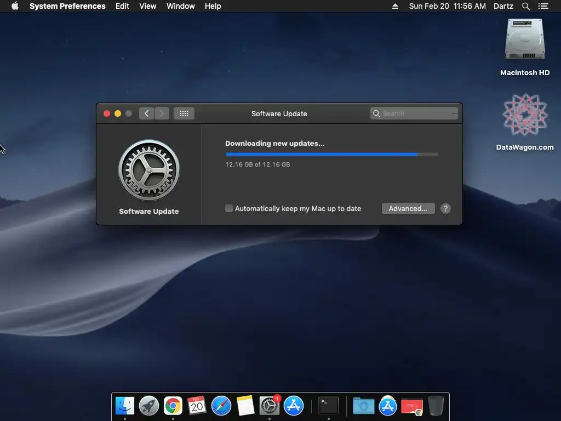
Task: Open Notes from the Dock
Action: [x=245, y=406]
